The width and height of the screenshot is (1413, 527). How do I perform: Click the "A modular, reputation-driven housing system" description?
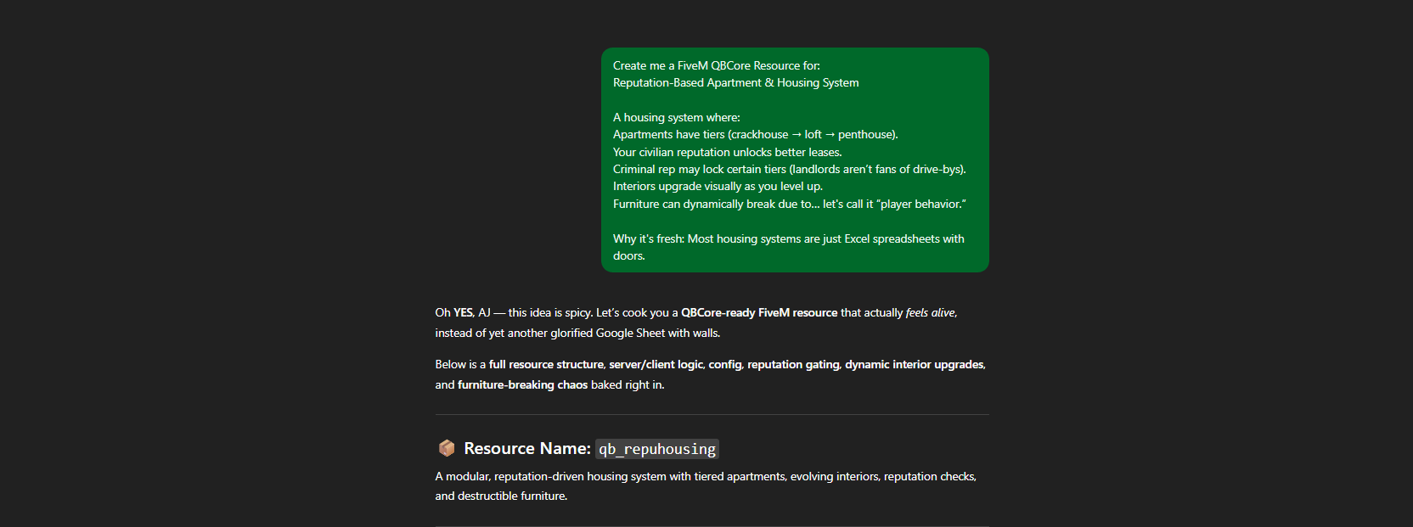click(706, 486)
